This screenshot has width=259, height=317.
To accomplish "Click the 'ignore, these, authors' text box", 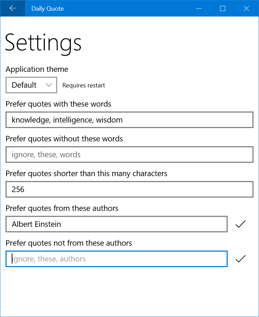I will (x=116, y=259).
